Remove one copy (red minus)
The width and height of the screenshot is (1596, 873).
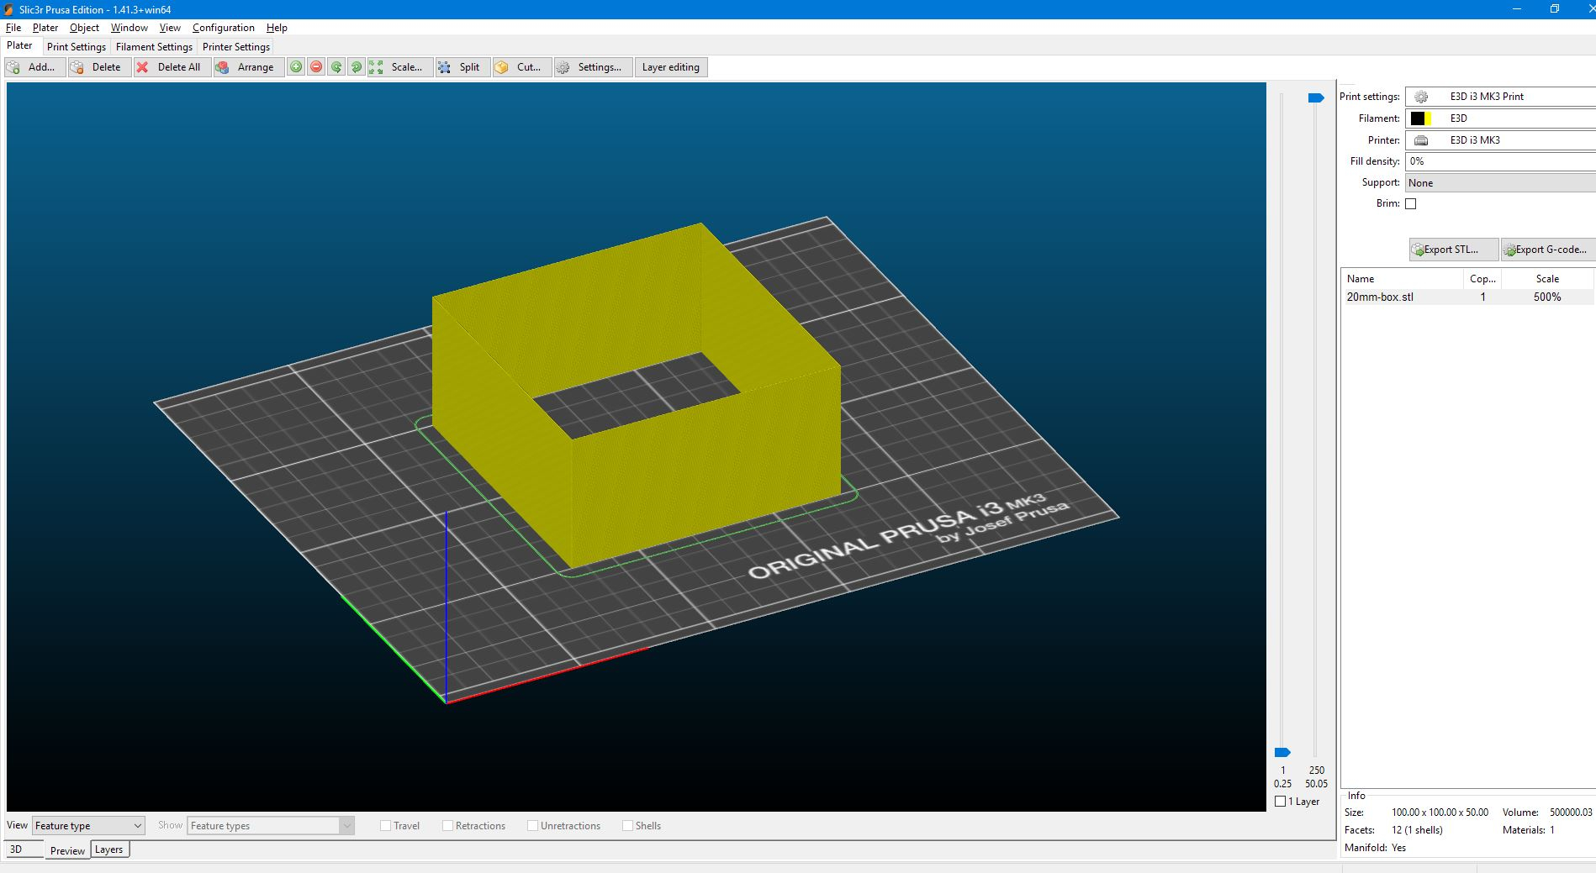[316, 67]
